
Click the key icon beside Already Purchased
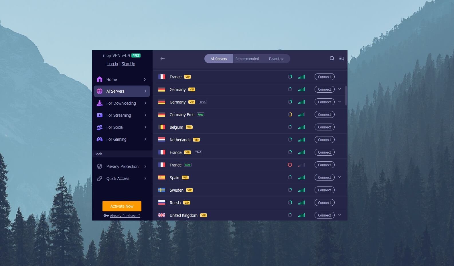(x=106, y=216)
